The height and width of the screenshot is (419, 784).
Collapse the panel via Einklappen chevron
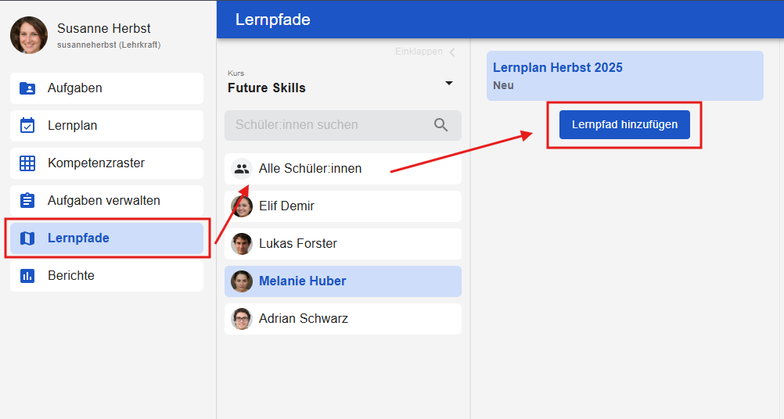point(451,52)
